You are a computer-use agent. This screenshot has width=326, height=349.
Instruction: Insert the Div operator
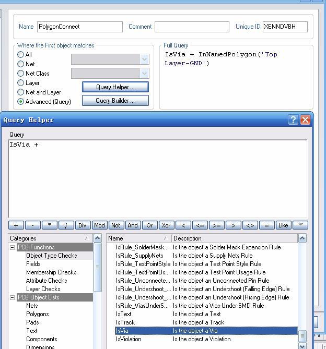click(83, 225)
